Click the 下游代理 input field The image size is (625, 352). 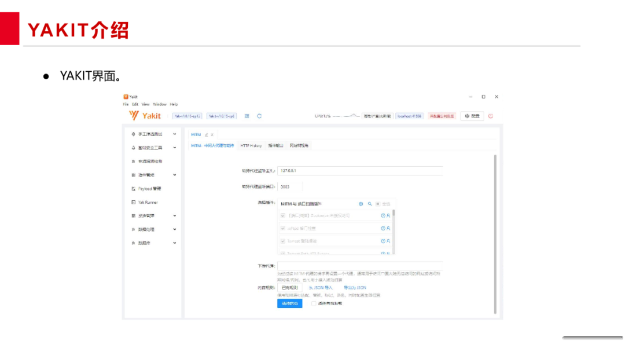[x=360, y=266]
